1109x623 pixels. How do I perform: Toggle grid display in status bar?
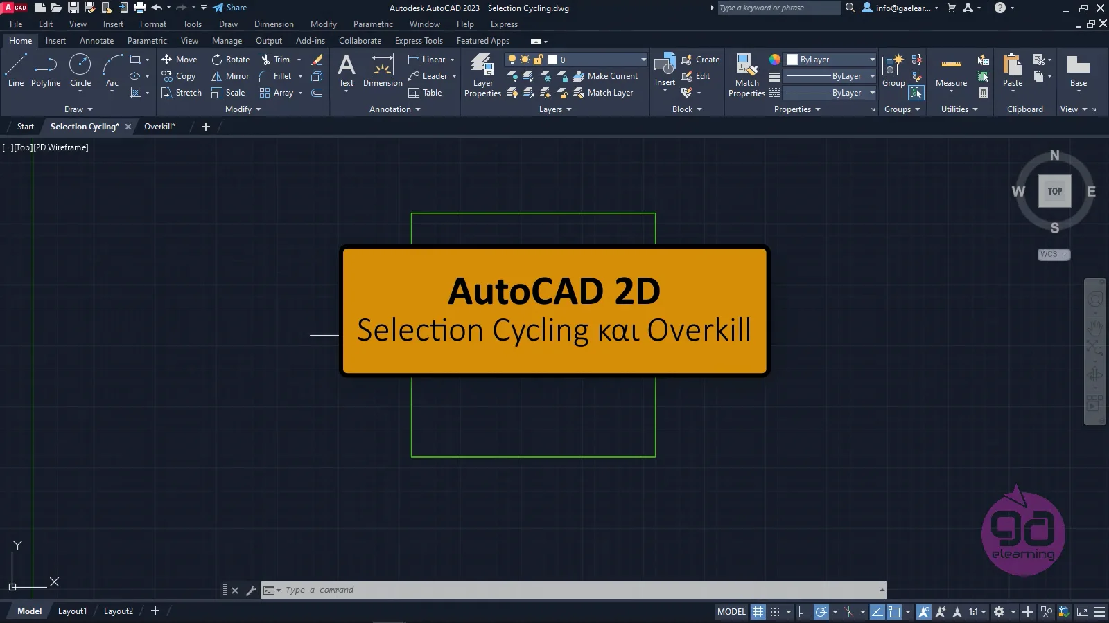[758, 612]
